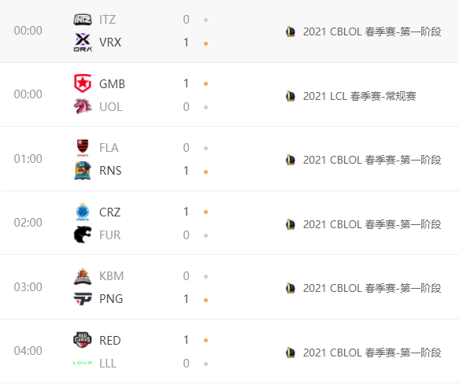This screenshot has width=459, height=384.
Task: Select the paiN PNG team logo
Action: tap(83, 299)
